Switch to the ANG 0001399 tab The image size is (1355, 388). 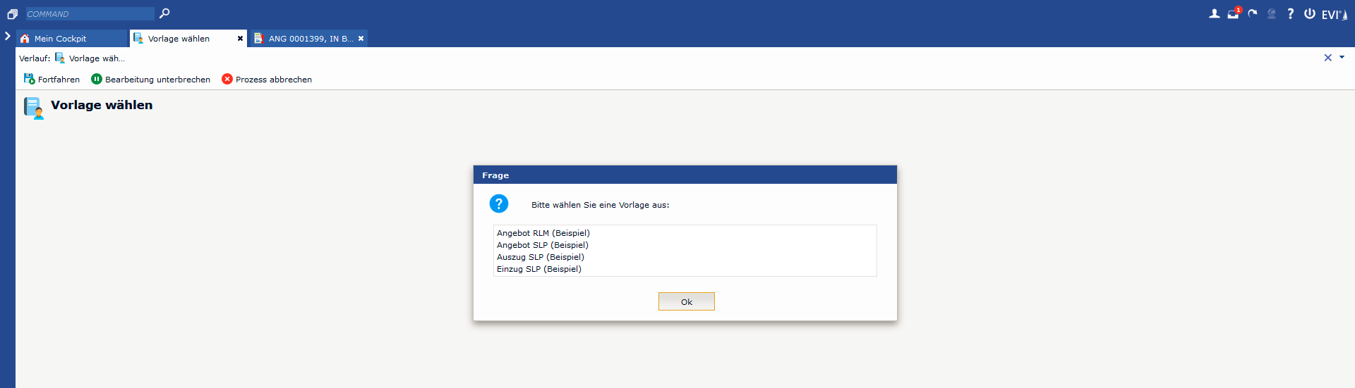(311, 39)
